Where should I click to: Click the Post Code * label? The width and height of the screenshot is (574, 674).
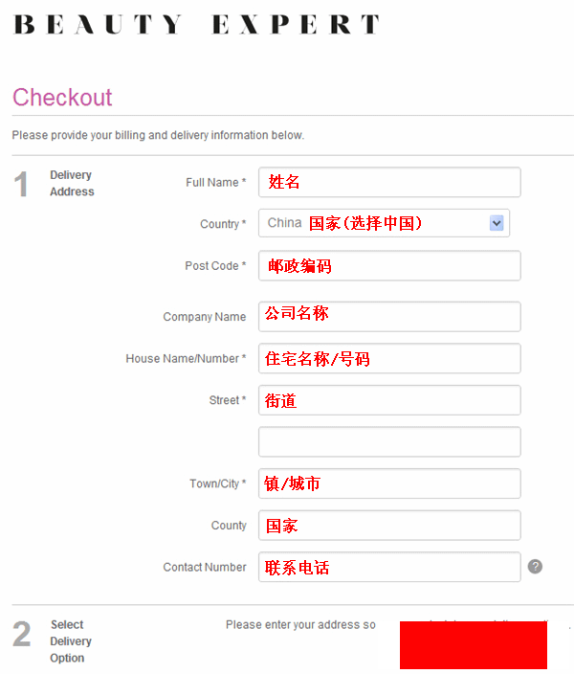215,265
